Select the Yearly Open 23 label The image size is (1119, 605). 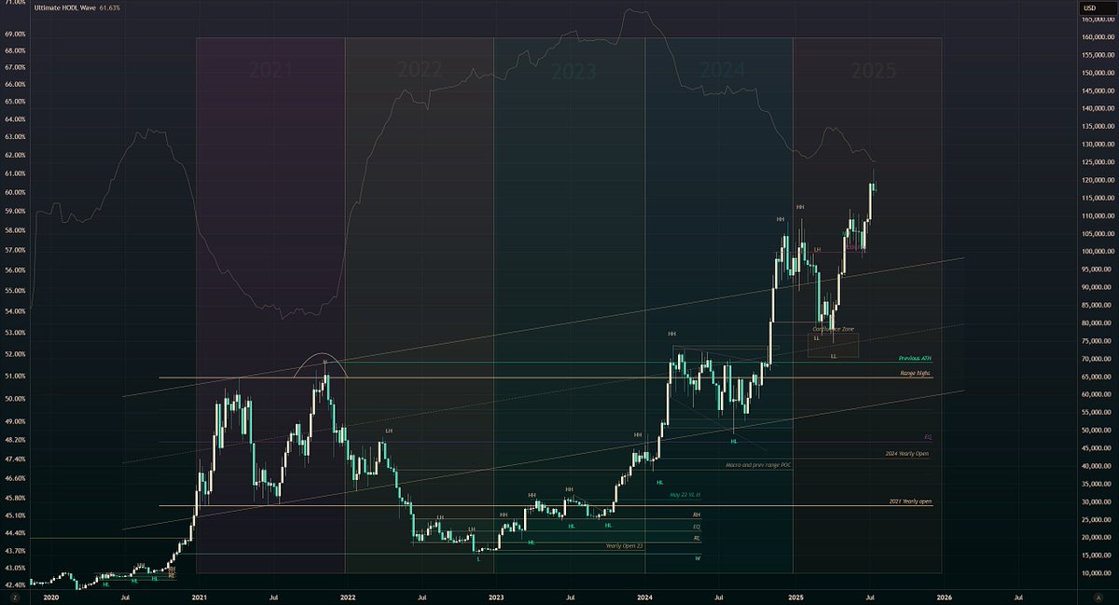[x=624, y=545]
